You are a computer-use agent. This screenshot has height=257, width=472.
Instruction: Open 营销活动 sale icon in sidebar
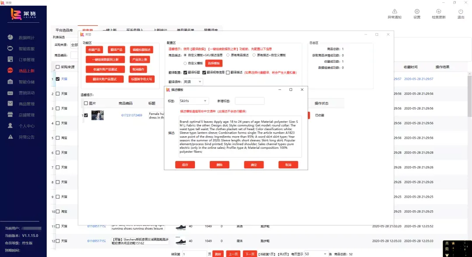pyautogui.click(x=10, y=93)
